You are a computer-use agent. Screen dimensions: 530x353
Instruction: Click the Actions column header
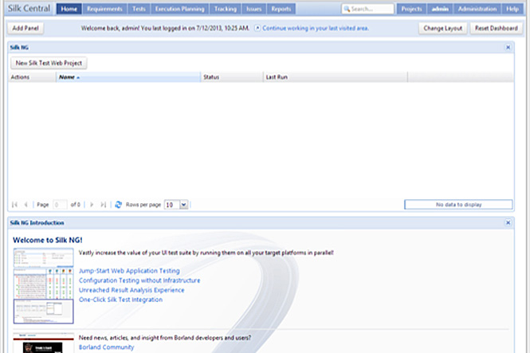[32, 77]
